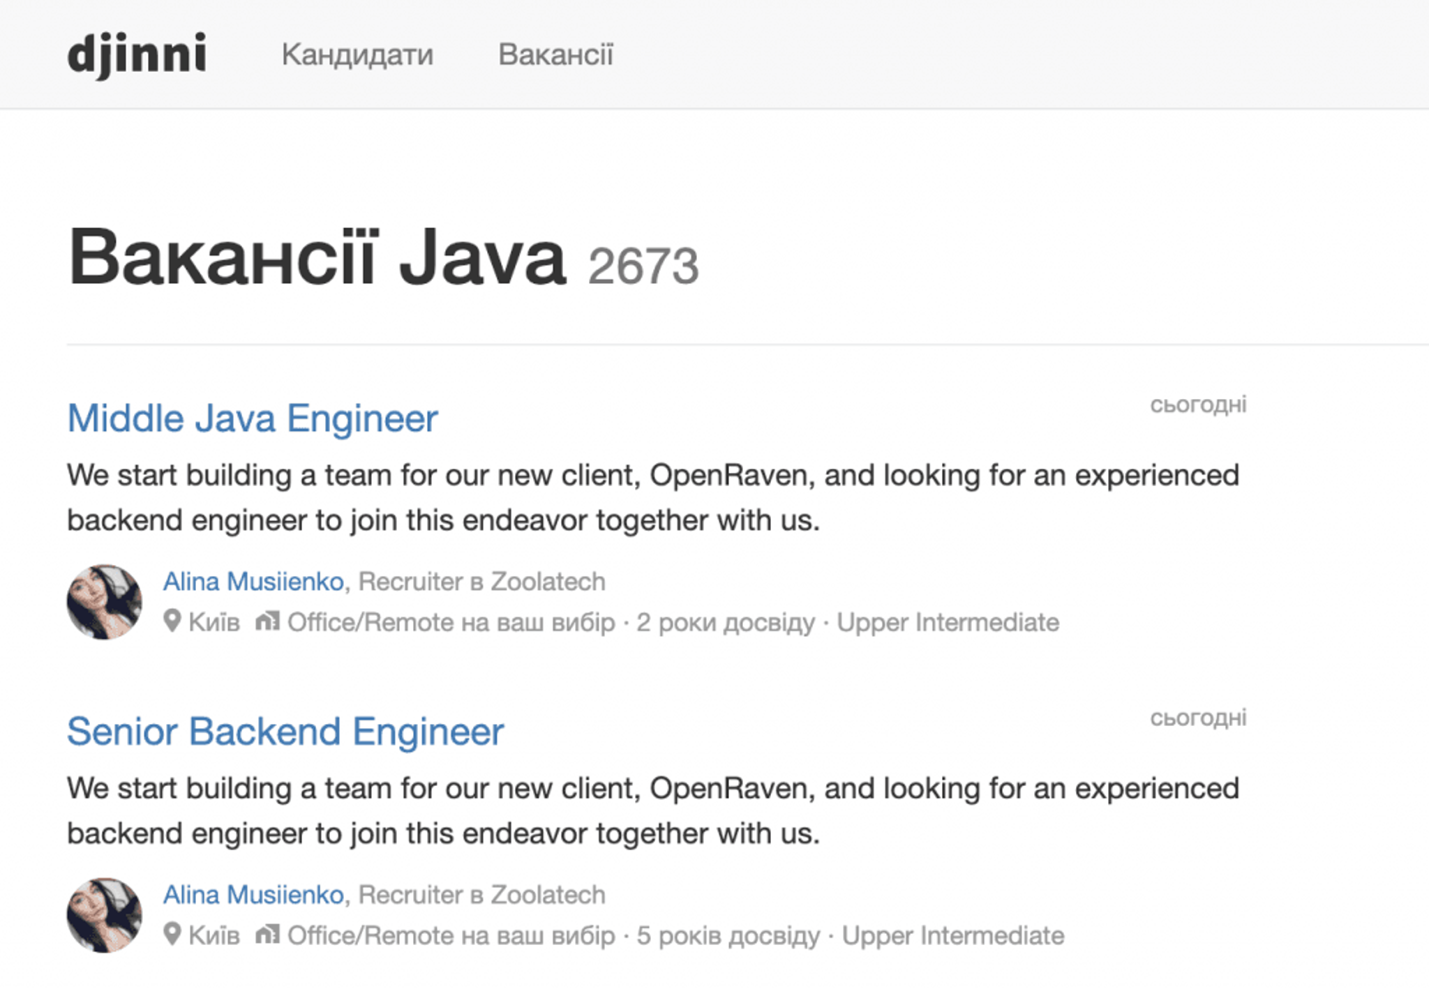Click location pin icon in Middle Java listing
This screenshot has height=989, width=1429.
pos(172,621)
